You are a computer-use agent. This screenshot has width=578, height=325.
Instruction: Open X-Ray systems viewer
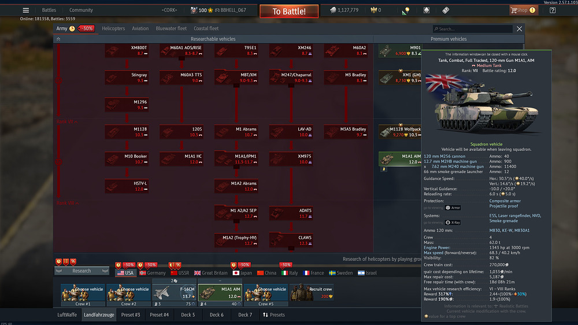pyautogui.click(x=453, y=223)
